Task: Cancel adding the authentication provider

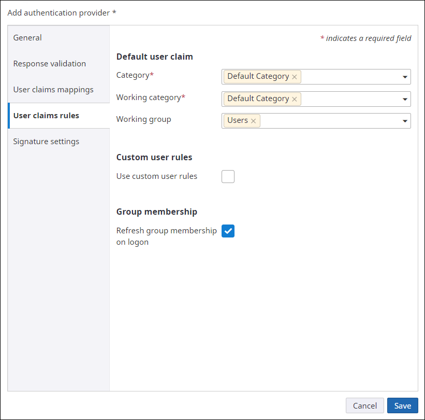Action: point(364,405)
